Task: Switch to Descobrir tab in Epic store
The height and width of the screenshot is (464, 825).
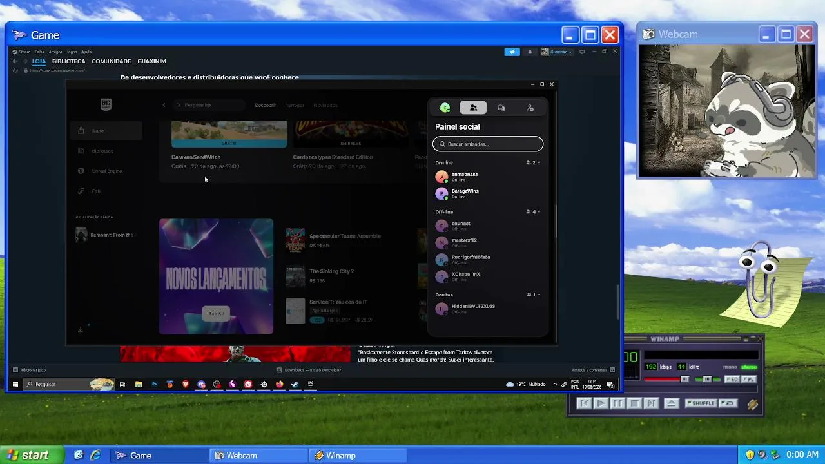Action: point(265,105)
